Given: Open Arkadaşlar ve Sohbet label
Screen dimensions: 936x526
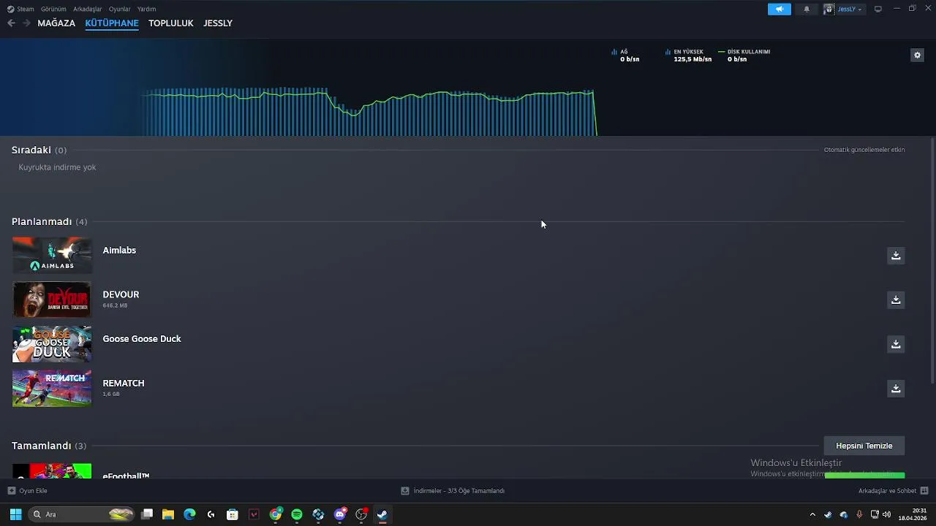Looking at the screenshot, I should click(887, 491).
